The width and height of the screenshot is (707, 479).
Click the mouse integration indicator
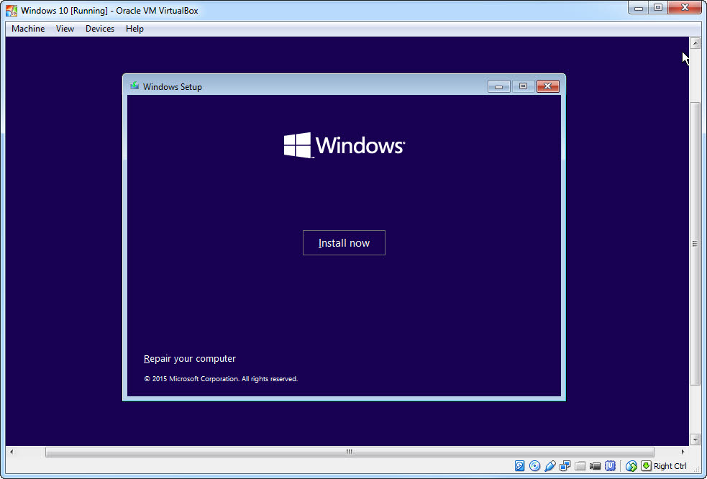(631, 466)
